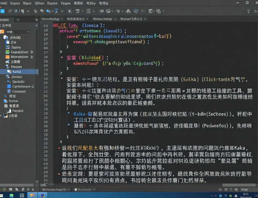Viewport: 258px width, 198px height.
Task: Click the bright blue square toolbar icon at far left
Action: pyautogui.click(x=2, y=11)
